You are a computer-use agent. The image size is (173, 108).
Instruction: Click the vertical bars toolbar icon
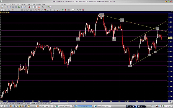(50, 10)
